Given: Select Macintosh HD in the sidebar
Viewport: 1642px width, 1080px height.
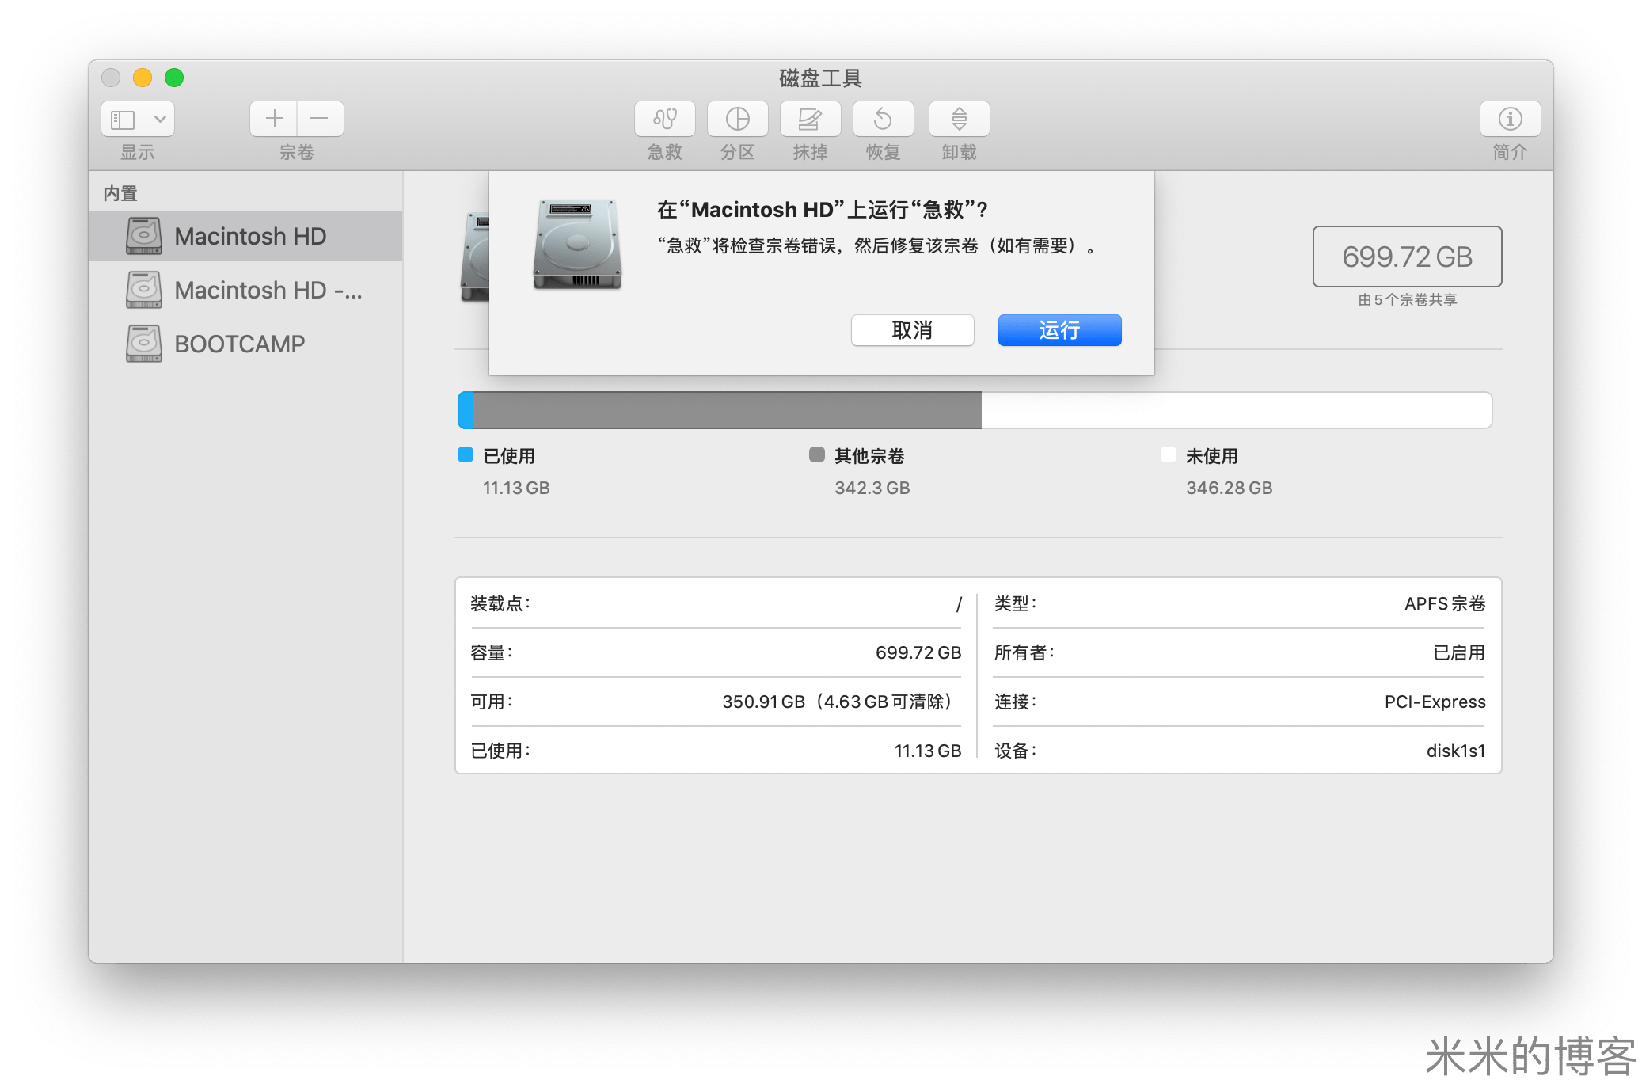Looking at the screenshot, I should (249, 236).
